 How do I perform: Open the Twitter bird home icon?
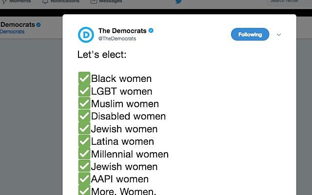point(178,1)
